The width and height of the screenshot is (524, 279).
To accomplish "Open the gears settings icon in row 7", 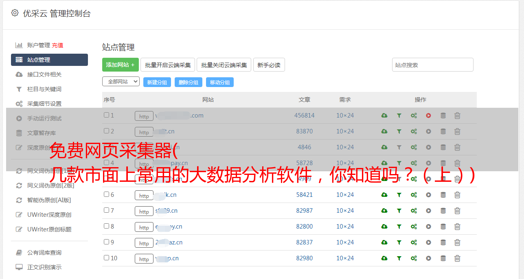I will (414, 211).
